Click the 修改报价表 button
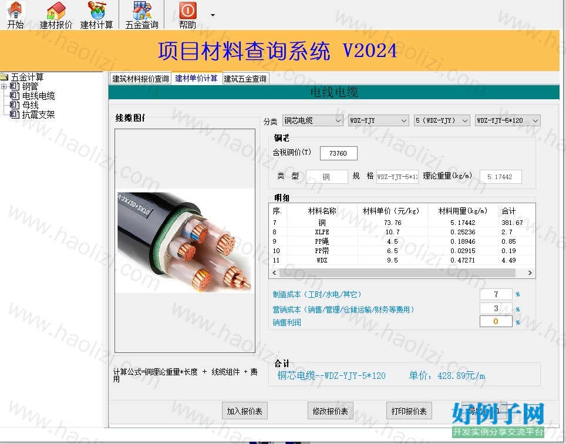 [331, 411]
